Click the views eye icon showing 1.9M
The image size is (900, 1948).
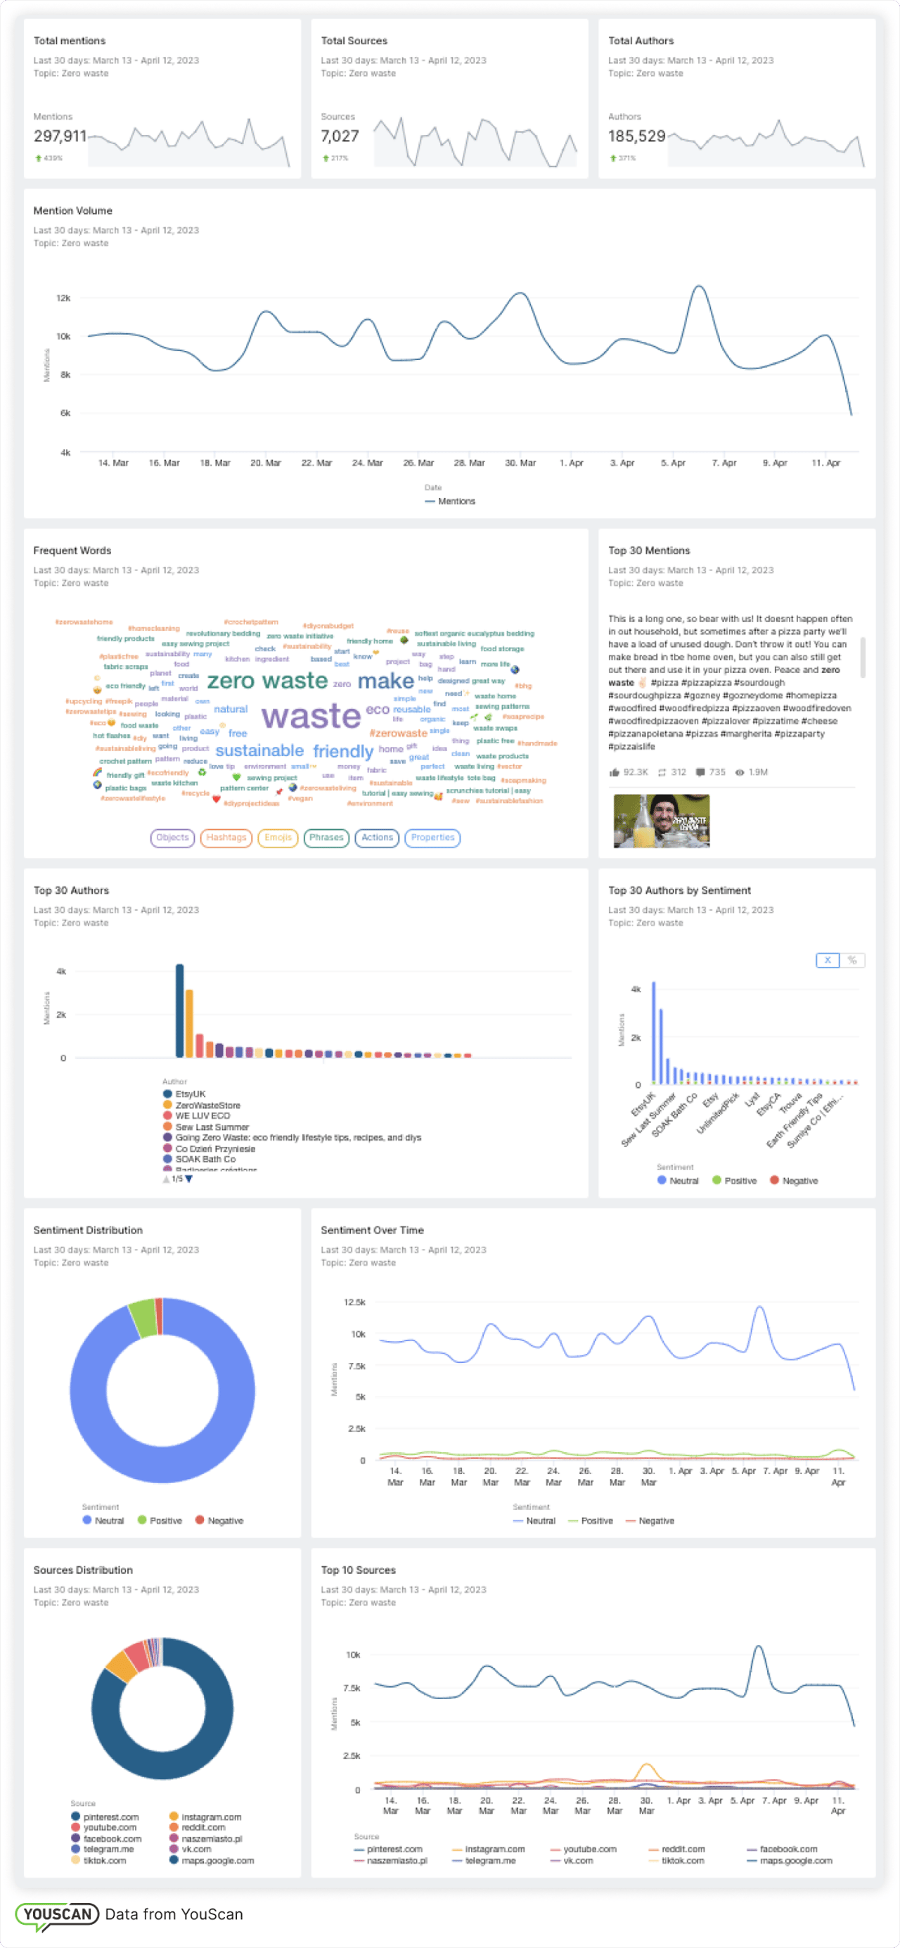point(740,772)
